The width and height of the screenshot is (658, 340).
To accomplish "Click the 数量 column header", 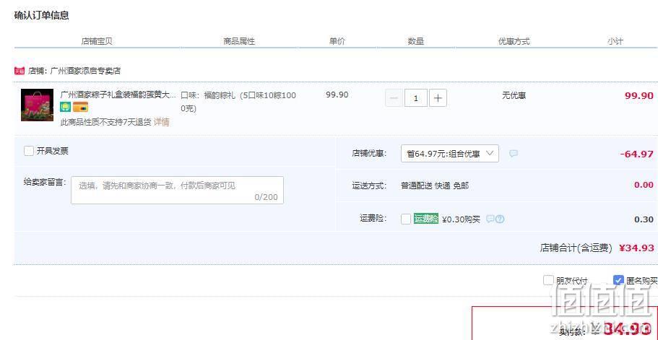I will tap(415, 41).
